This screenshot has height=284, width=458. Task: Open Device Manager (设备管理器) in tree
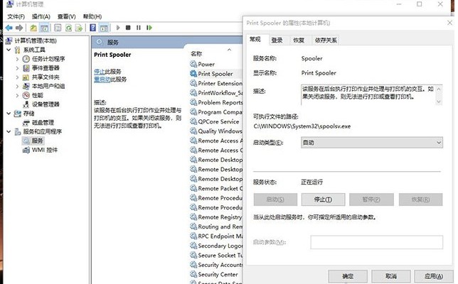pos(46,104)
